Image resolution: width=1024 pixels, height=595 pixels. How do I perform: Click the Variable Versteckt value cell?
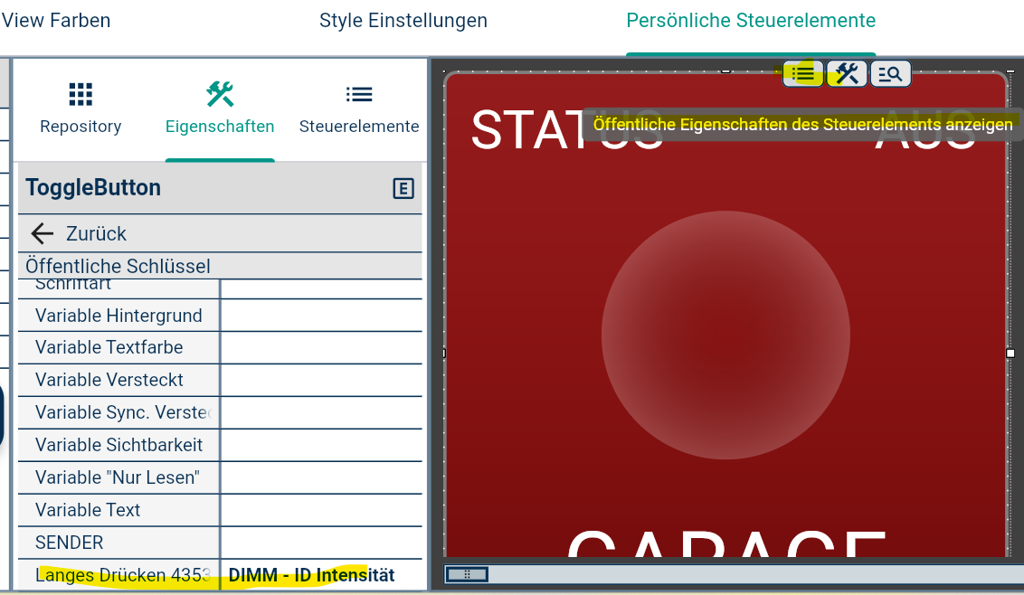coord(321,380)
